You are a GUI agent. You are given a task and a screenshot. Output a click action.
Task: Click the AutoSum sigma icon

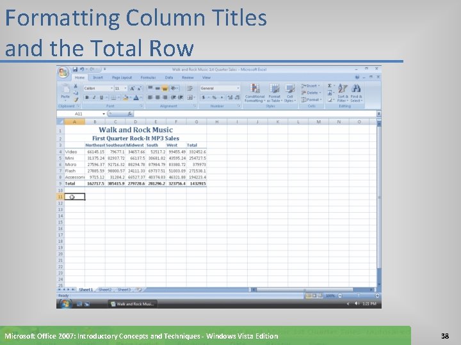click(x=330, y=86)
